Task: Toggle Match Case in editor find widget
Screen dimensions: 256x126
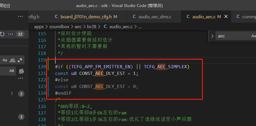Action: tap(254, 36)
